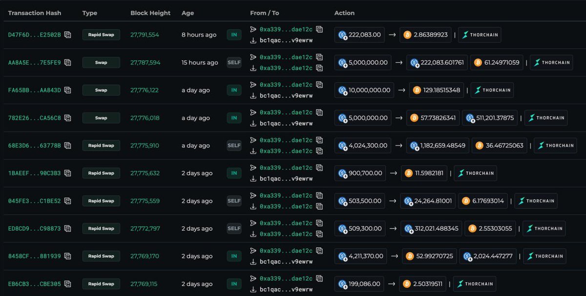586x296 pixels.
Task: Copy transaction hash 782E26...CA56C8
Action: pyautogui.click(x=68, y=118)
